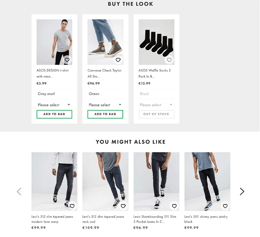Favorite the Levi's 512 rock cod jeans
The image size is (260, 237).
tap(123, 206)
